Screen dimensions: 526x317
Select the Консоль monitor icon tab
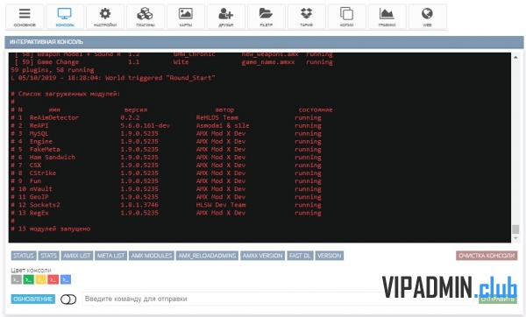[x=65, y=17]
